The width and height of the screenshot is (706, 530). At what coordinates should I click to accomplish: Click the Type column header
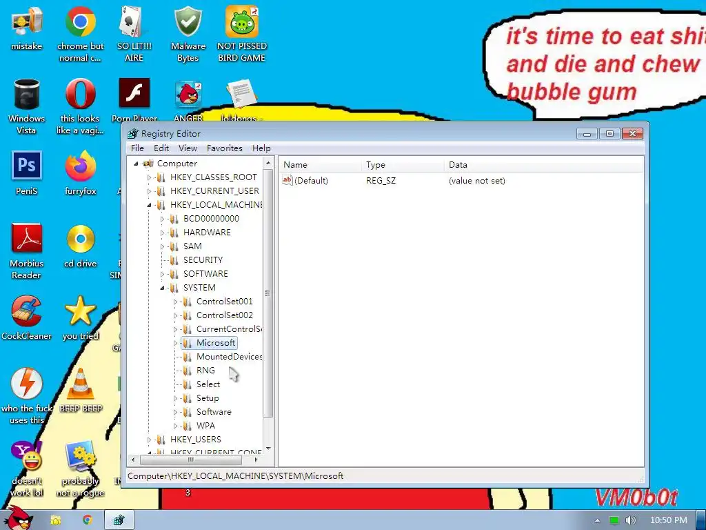coord(403,165)
